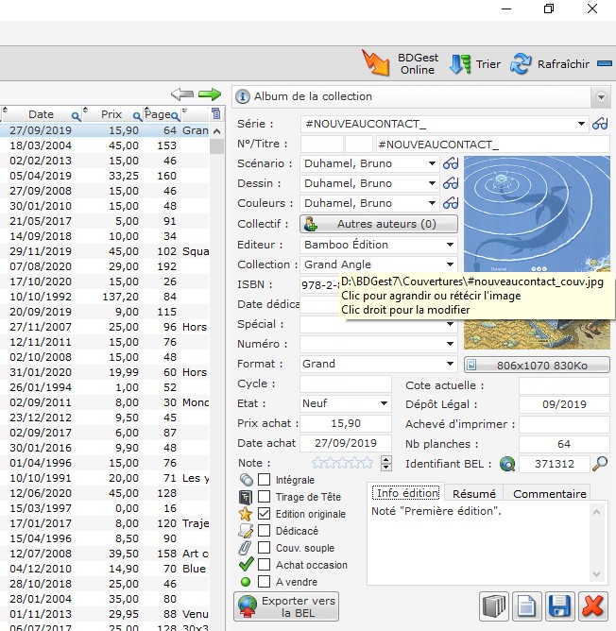This screenshot has width=616, height=631.
Task: Click the album list scrollbar thumb
Action: tap(216, 146)
